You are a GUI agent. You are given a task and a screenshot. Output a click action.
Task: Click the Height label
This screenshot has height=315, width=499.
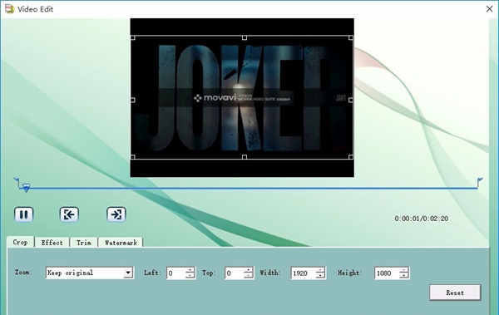point(350,273)
